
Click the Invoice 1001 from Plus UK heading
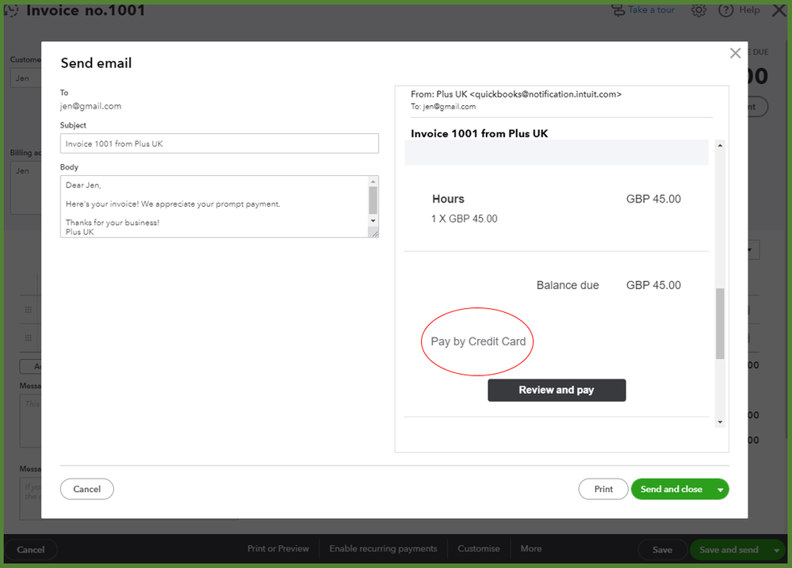pos(479,133)
